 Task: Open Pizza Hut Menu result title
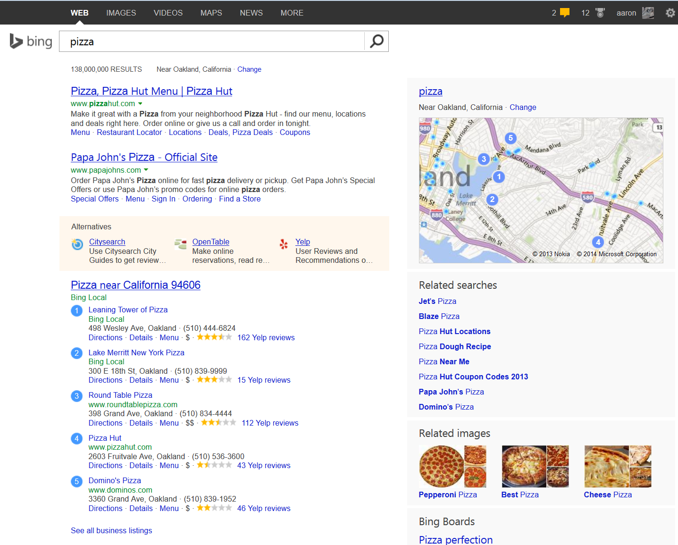click(151, 91)
